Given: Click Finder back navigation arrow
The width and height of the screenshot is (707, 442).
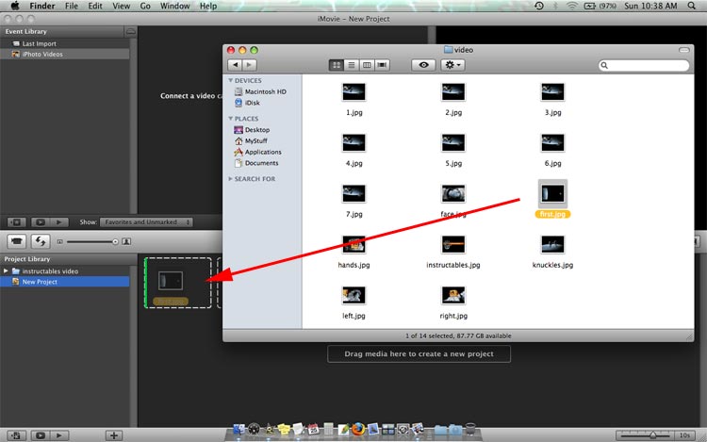Looking at the screenshot, I should pos(235,65).
